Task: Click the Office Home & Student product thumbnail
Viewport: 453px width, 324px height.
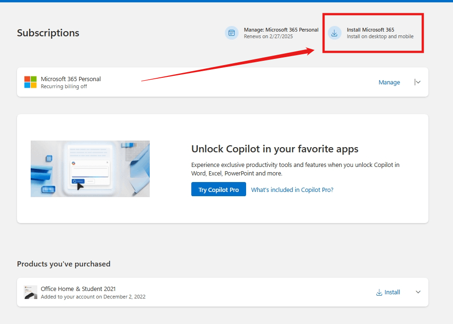Action: click(30, 292)
